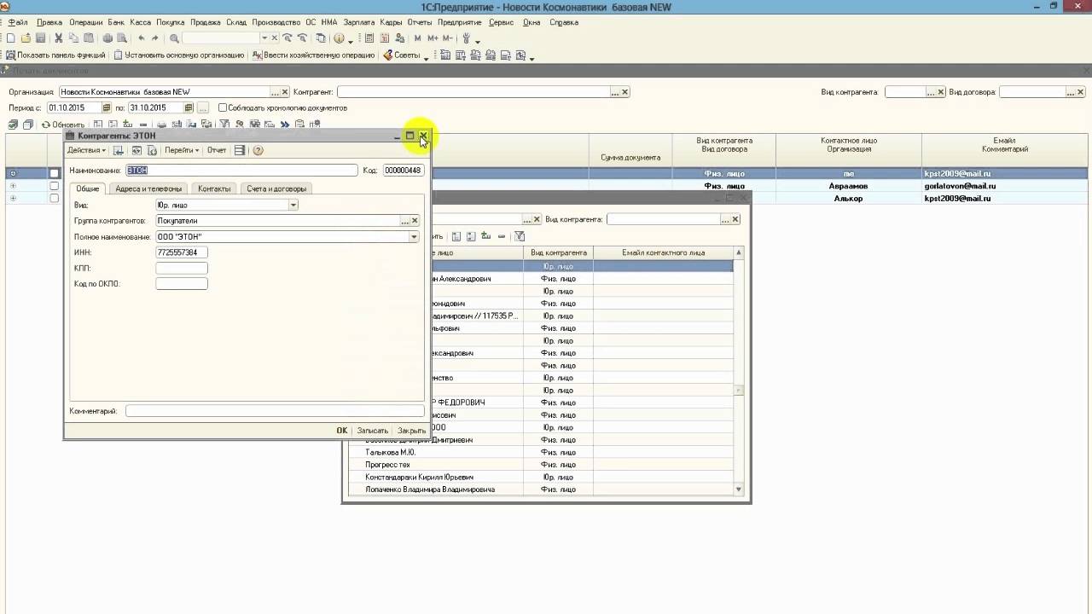This screenshot has width=1092, height=614.
Task: Click the Обновить refresh button
Action: point(63,125)
